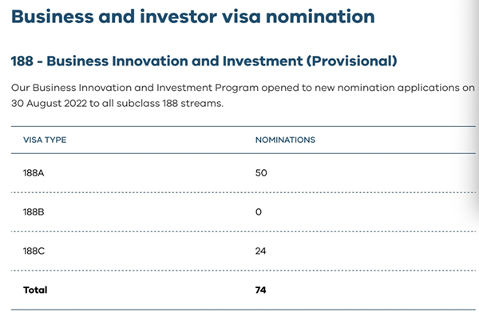
Task: Click the 'Business Innovation and Investment Program' text
Action: tap(146, 88)
